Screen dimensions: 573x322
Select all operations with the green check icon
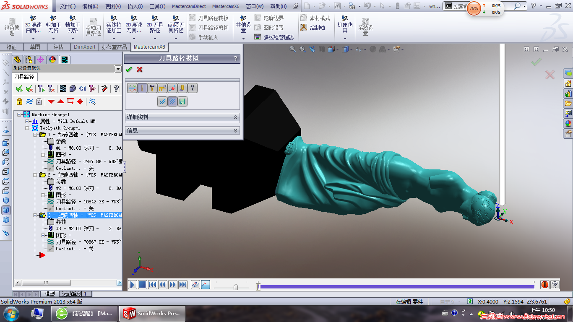click(19, 88)
